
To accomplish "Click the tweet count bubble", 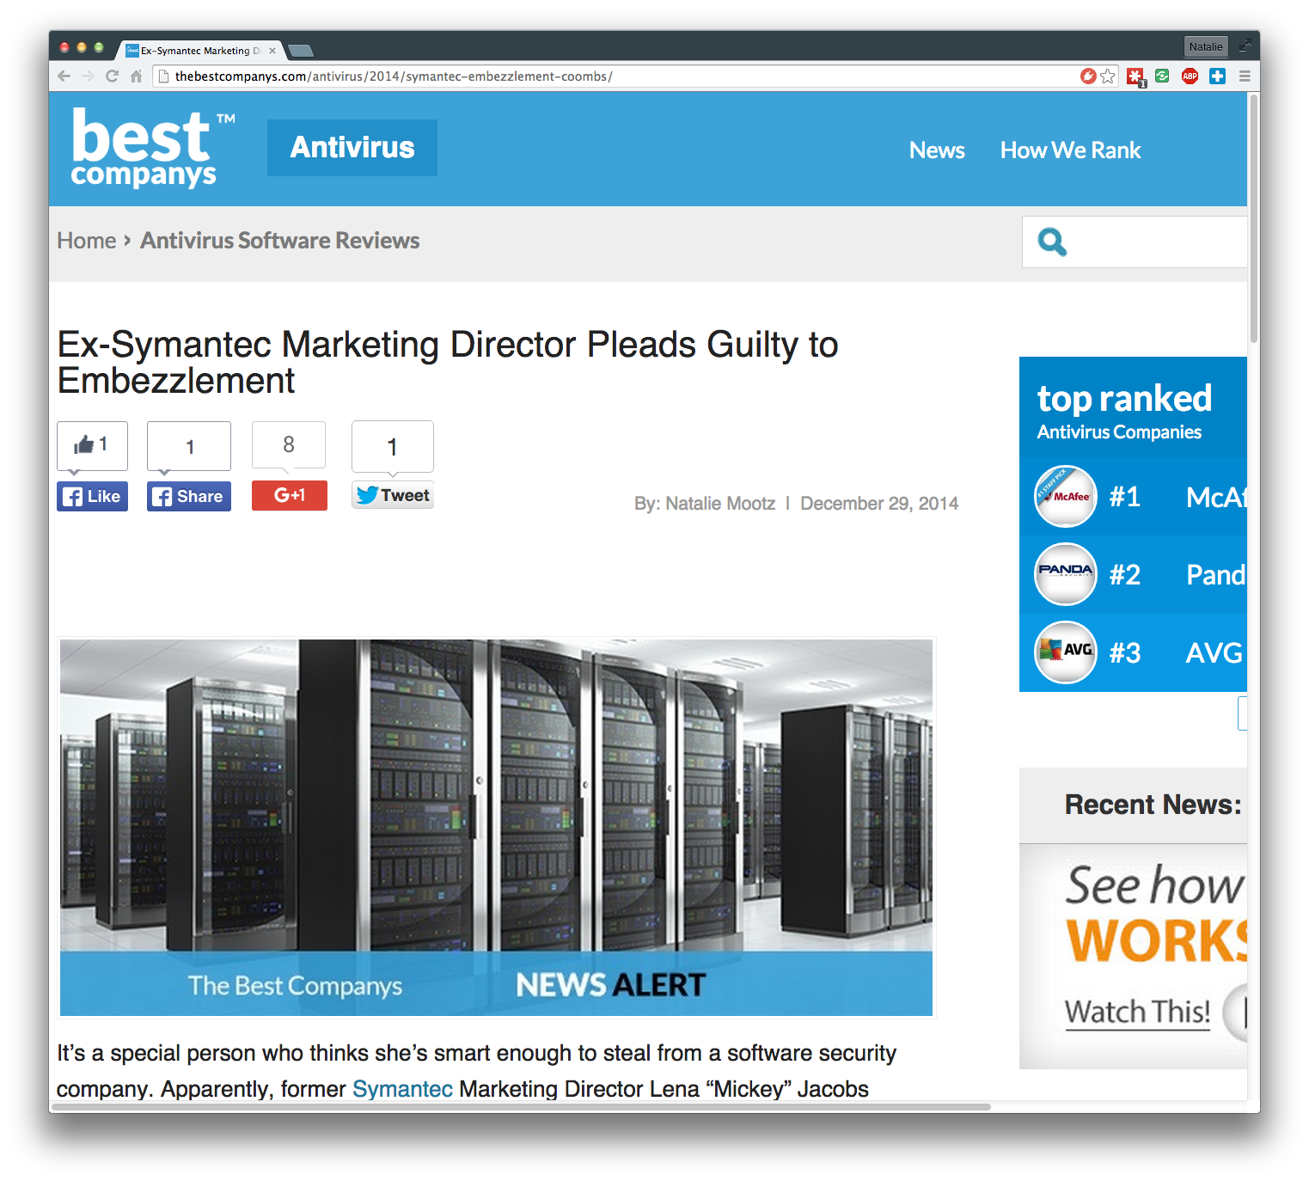I will click(393, 446).
